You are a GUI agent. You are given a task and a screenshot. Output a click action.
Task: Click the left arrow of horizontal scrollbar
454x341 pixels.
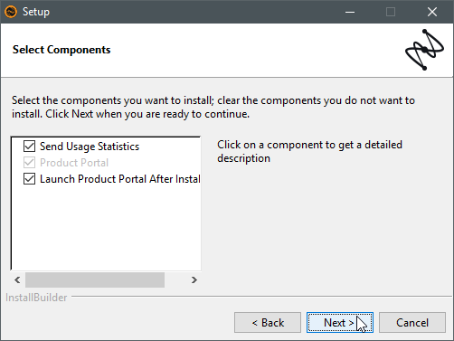[17, 280]
